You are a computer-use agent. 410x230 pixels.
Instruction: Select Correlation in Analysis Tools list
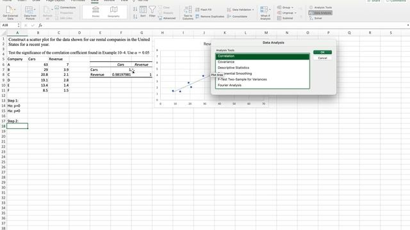tap(262, 56)
